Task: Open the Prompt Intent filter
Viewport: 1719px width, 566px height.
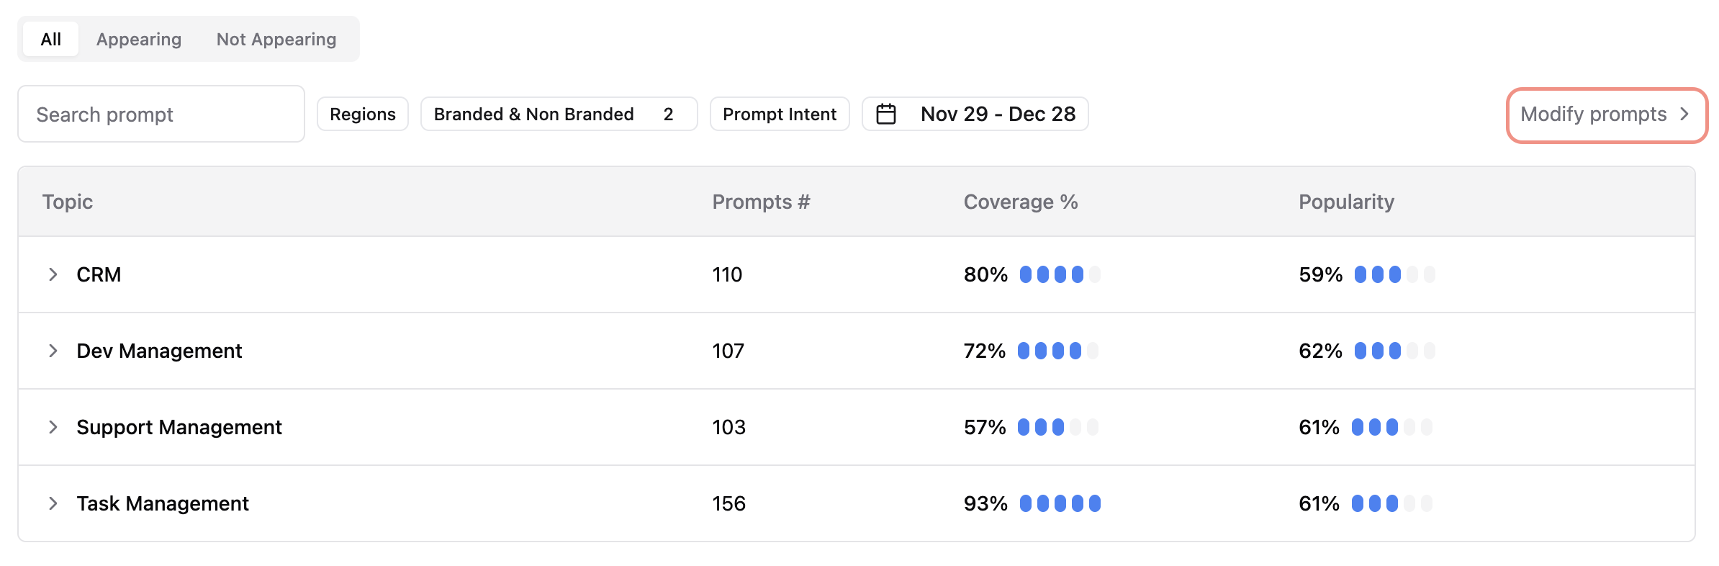Action: click(x=780, y=114)
